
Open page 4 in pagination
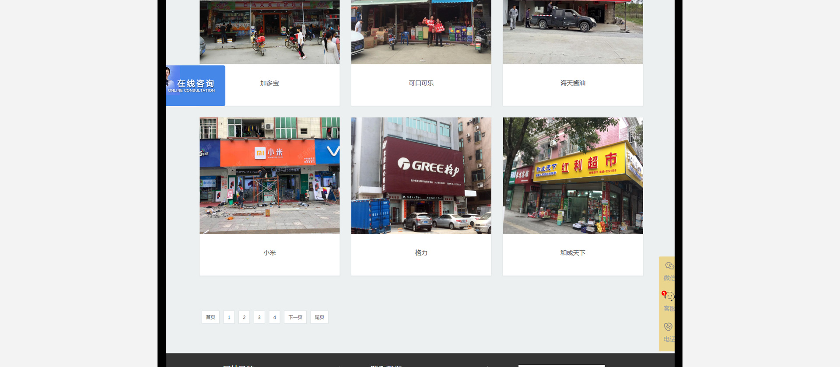pyautogui.click(x=275, y=317)
